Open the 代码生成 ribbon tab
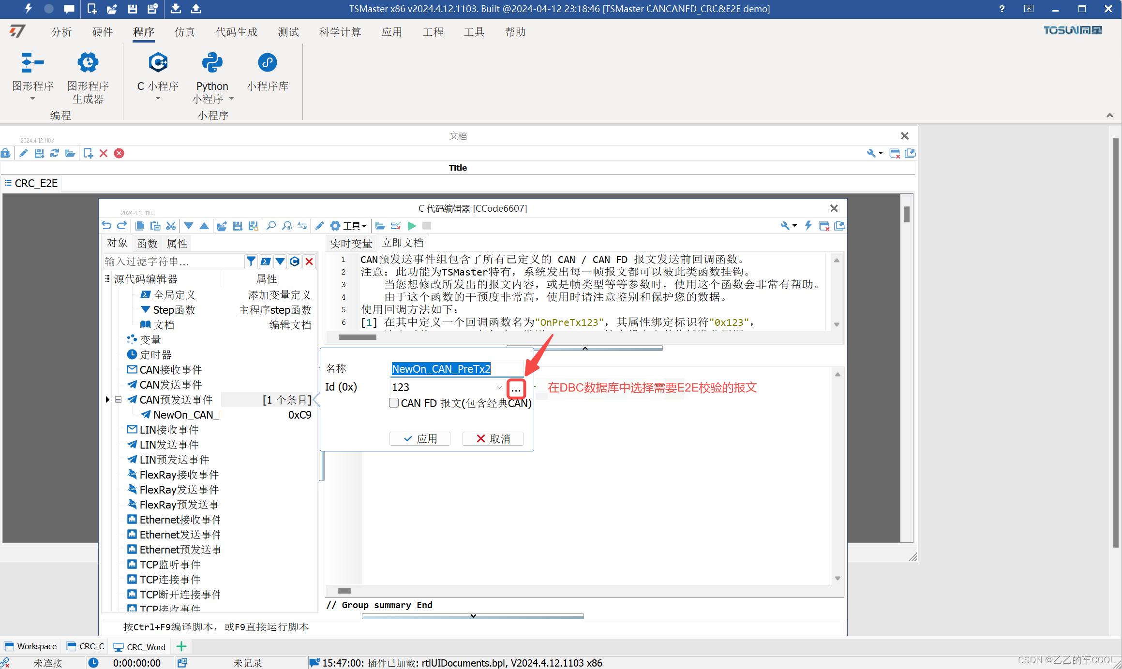The width and height of the screenshot is (1122, 669). coord(237,32)
